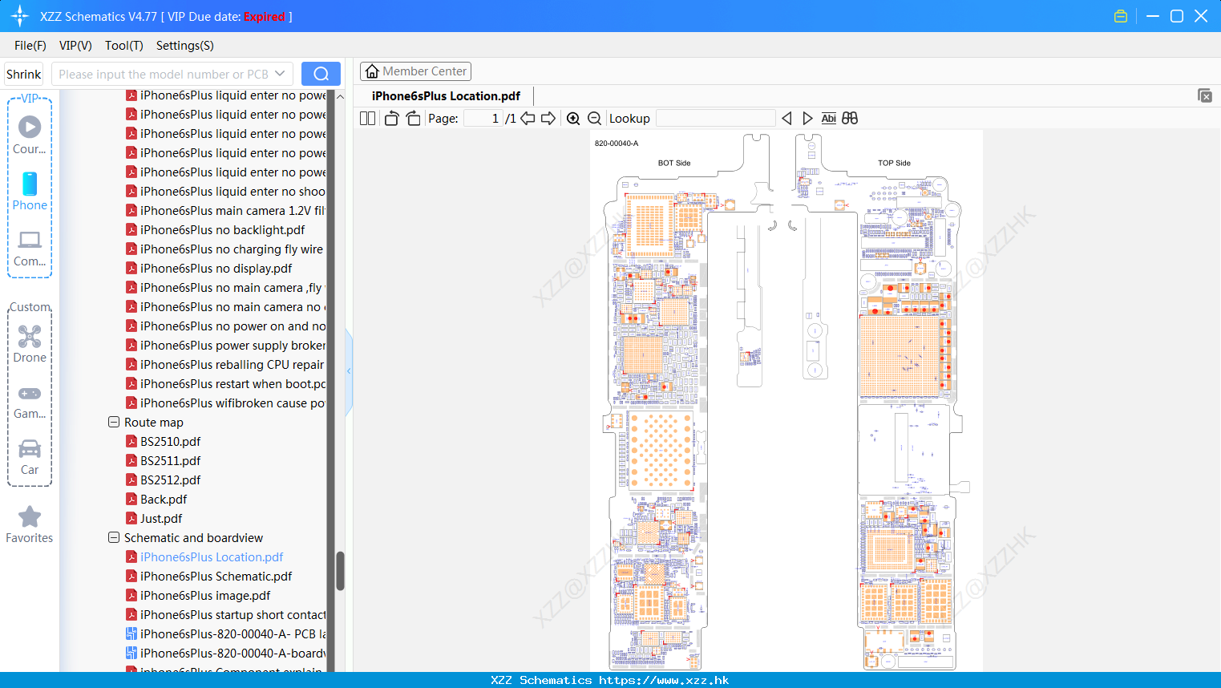Rotate the page counterclockwise
The image size is (1221, 688).
tap(391, 119)
